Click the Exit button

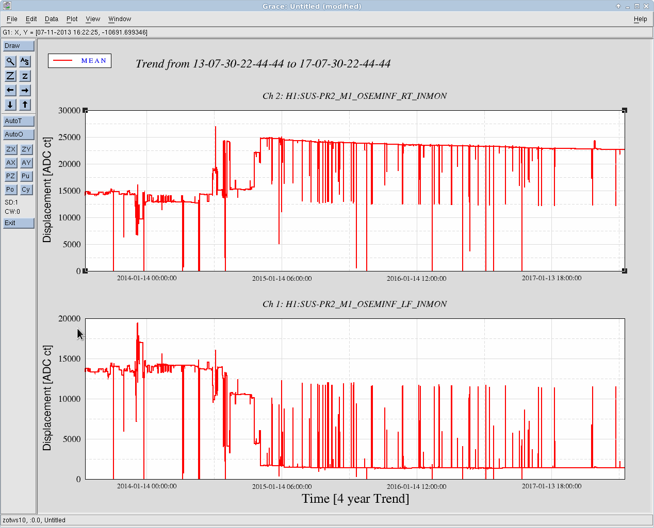19,223
